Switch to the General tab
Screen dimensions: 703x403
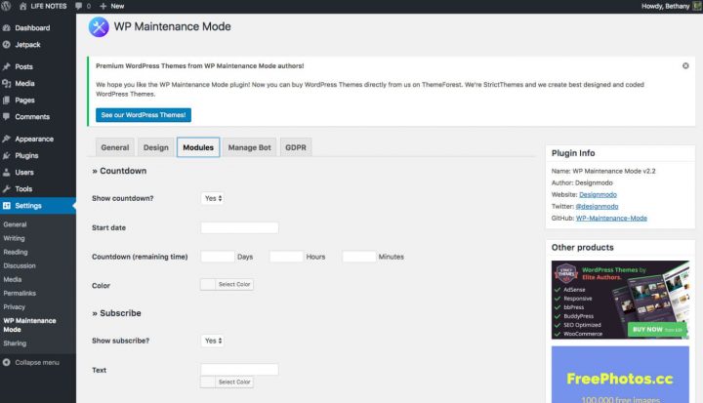(x=115, y=147)
